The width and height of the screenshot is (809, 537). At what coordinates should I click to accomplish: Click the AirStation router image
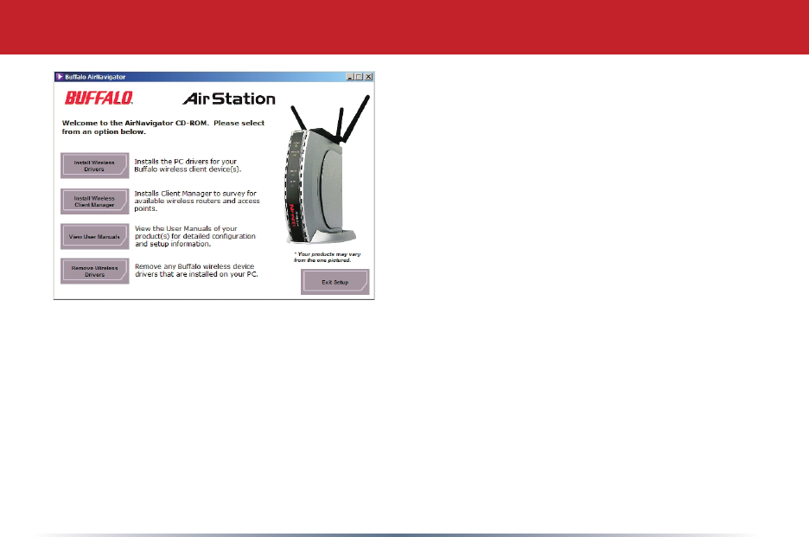pyautogui.click(x=327, y=169)
